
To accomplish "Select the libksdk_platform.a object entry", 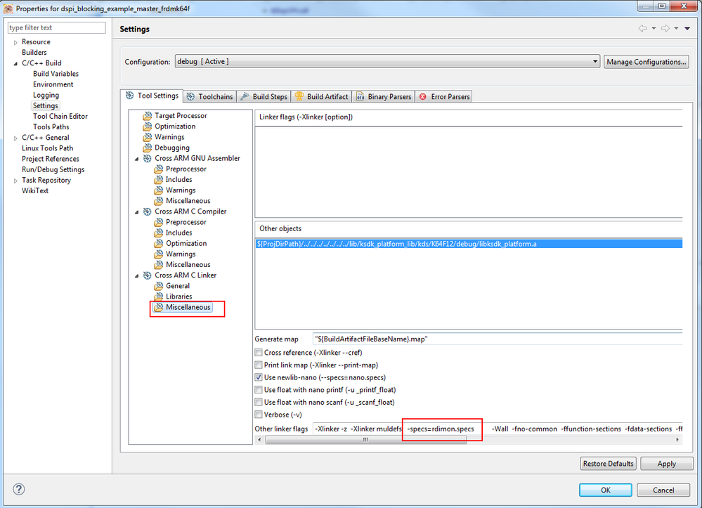I will [469, 244].
